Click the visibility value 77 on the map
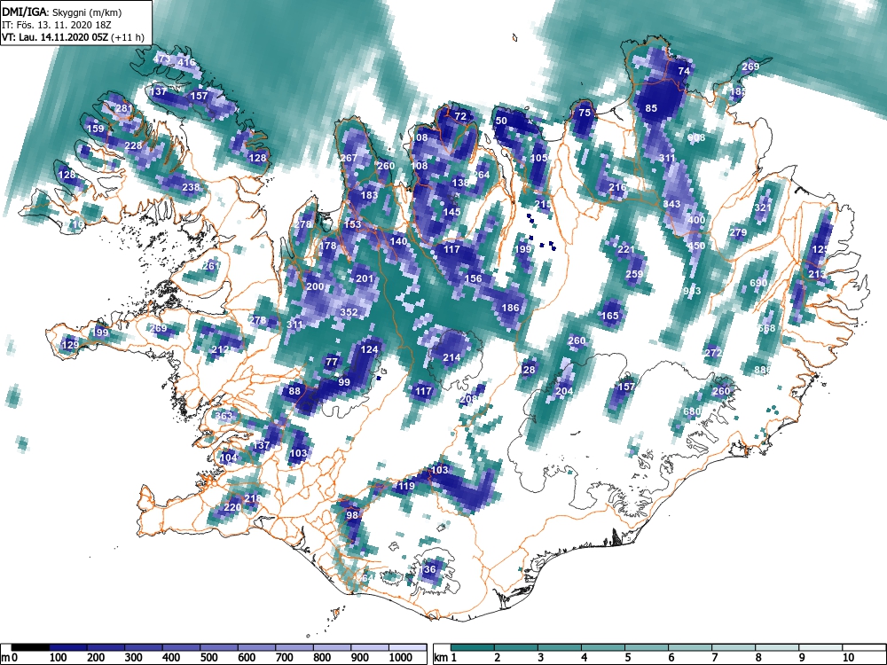This screenshot has height=665, width=887. [x=332, y=362]
